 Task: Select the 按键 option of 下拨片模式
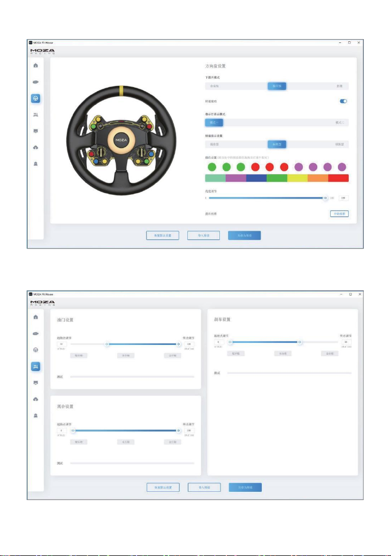tap(339, 86)
